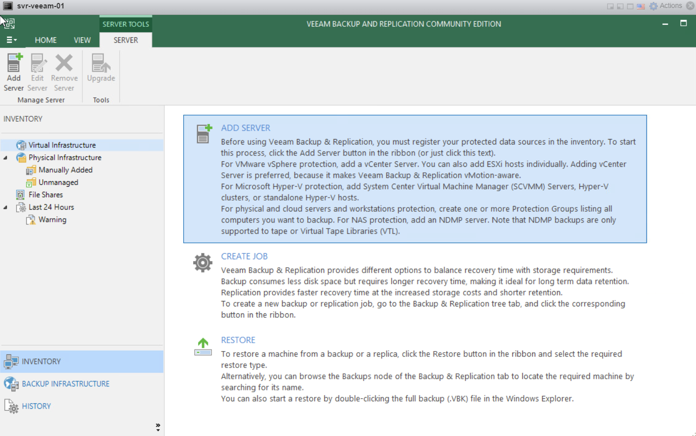The height and width of the screenshot is (436, 696).
Task: Click the CREATE JOB heading link
Action: click(244, 256)
